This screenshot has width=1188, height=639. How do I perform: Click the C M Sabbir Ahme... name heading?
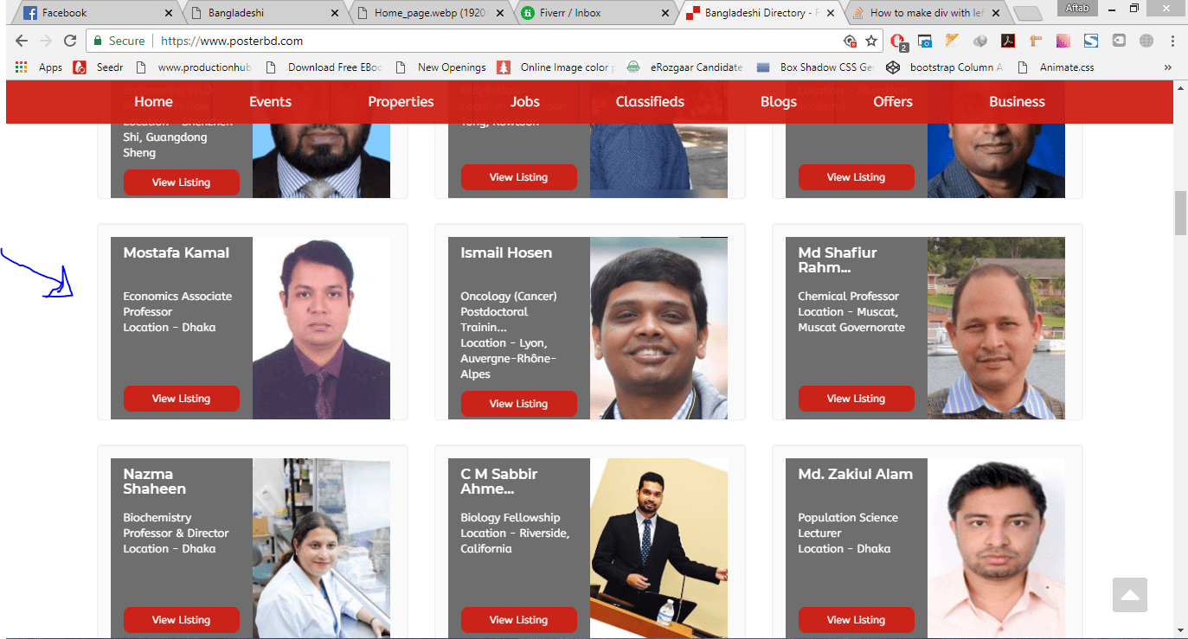[x=499, y=482]
